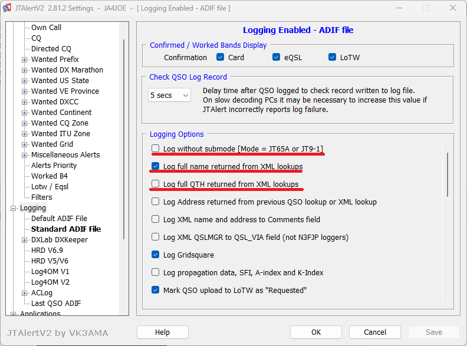Toggle the LoTW confirmation checkbox

coord(332,57)
